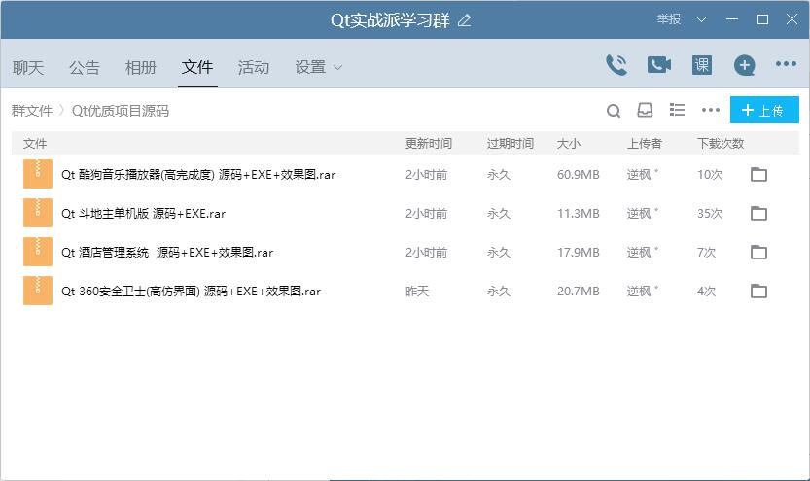This screenshot has width=810, height=481.
Task: Open folder for 酷狗音乐播放器 file
Action: (758, 175)
